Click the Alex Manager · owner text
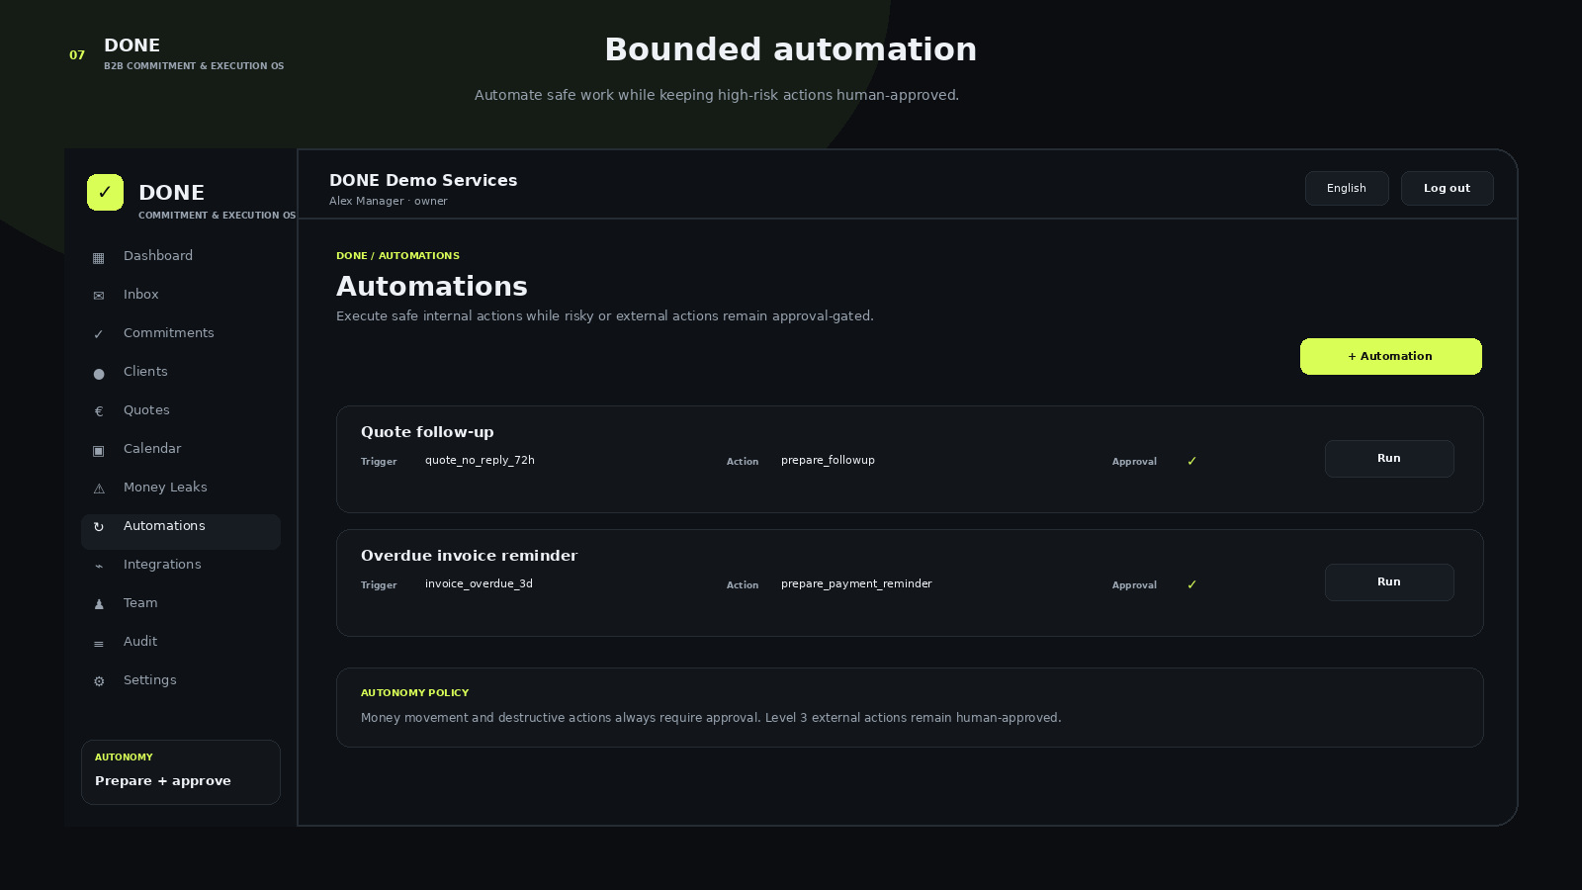This screenshot has width=1582, height=890. tap(389, 202)
